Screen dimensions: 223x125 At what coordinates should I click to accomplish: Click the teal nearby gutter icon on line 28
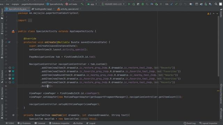click(x=13, y=75)
